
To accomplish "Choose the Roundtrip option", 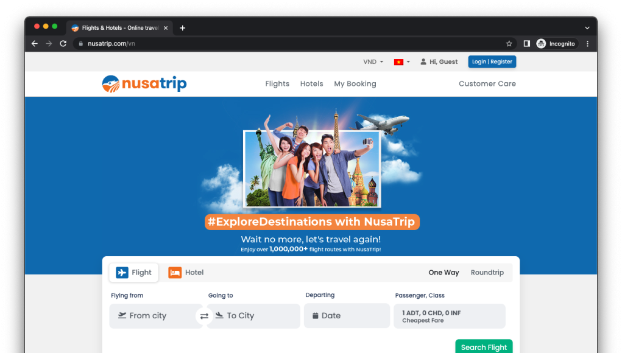I will pos(487,273).
